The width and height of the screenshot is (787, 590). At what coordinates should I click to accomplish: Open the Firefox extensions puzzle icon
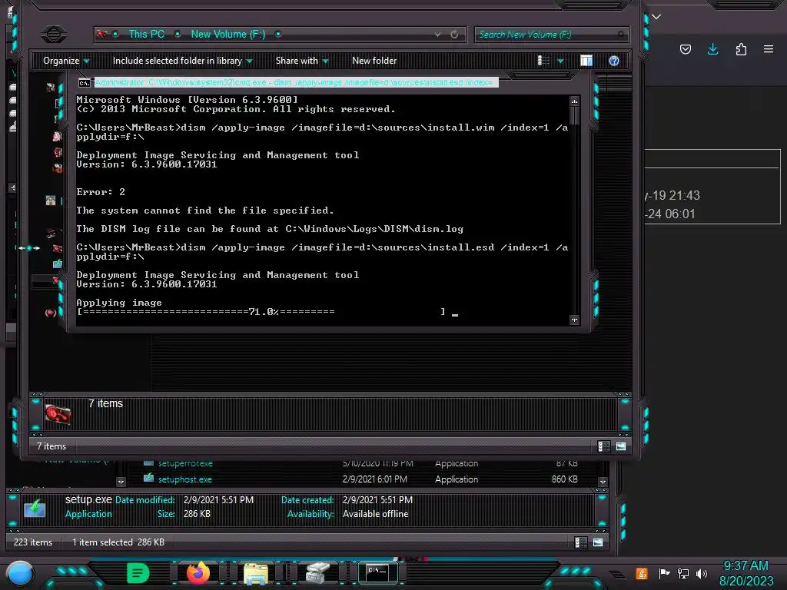(741, 49)
